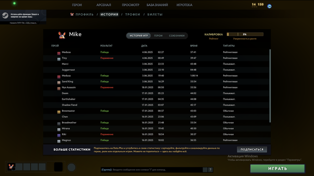
Task: Click the match history scrollbar
Action: [270, 86]
